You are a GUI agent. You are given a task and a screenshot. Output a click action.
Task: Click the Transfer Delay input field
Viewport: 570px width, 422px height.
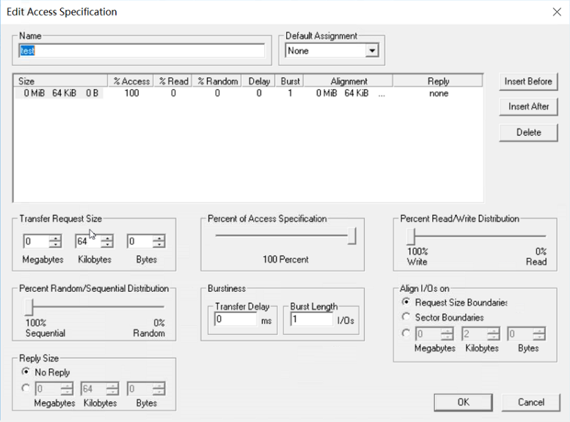pyautogui.click(x=236, y=320)
